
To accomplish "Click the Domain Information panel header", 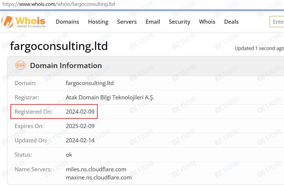I will click(66, 65).
